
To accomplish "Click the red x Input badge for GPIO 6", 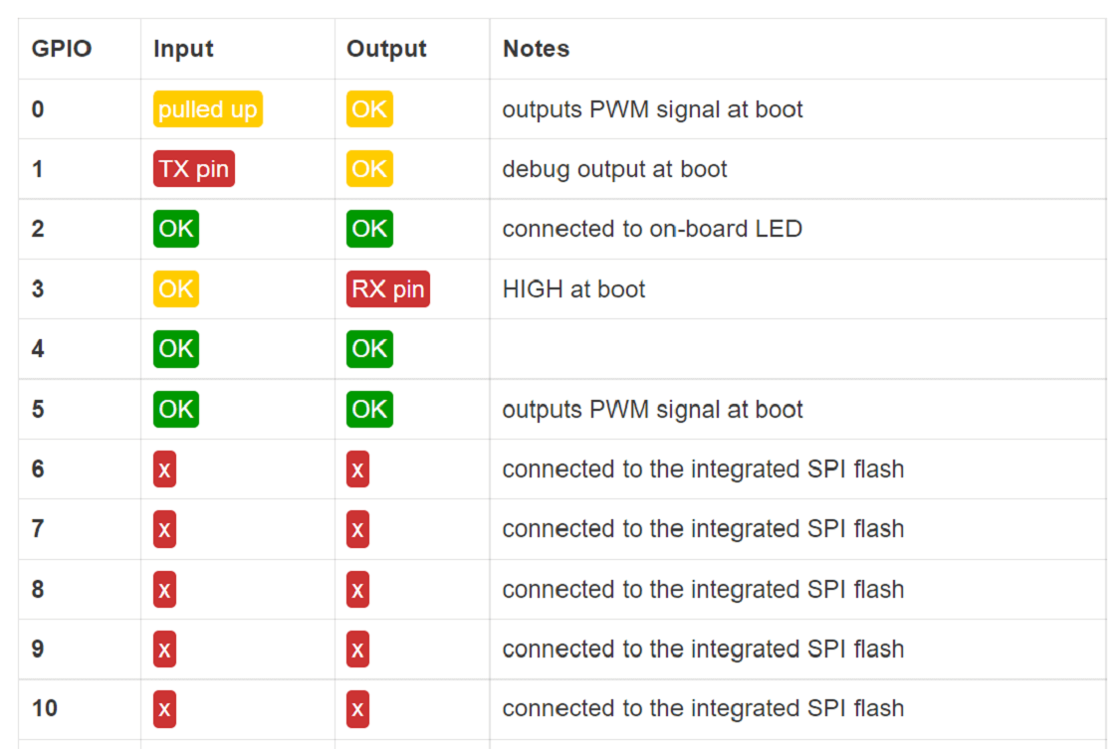I will pyautogui.click(x=164, y=469).
